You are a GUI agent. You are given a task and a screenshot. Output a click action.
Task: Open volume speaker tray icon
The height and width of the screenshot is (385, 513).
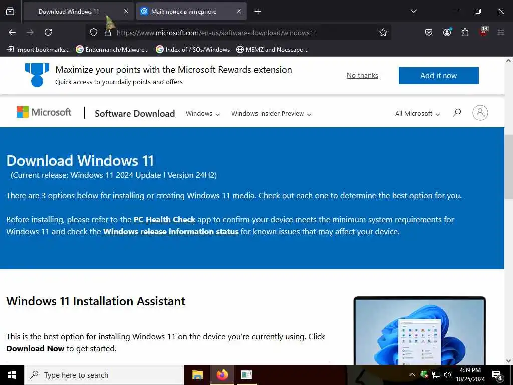448,375
